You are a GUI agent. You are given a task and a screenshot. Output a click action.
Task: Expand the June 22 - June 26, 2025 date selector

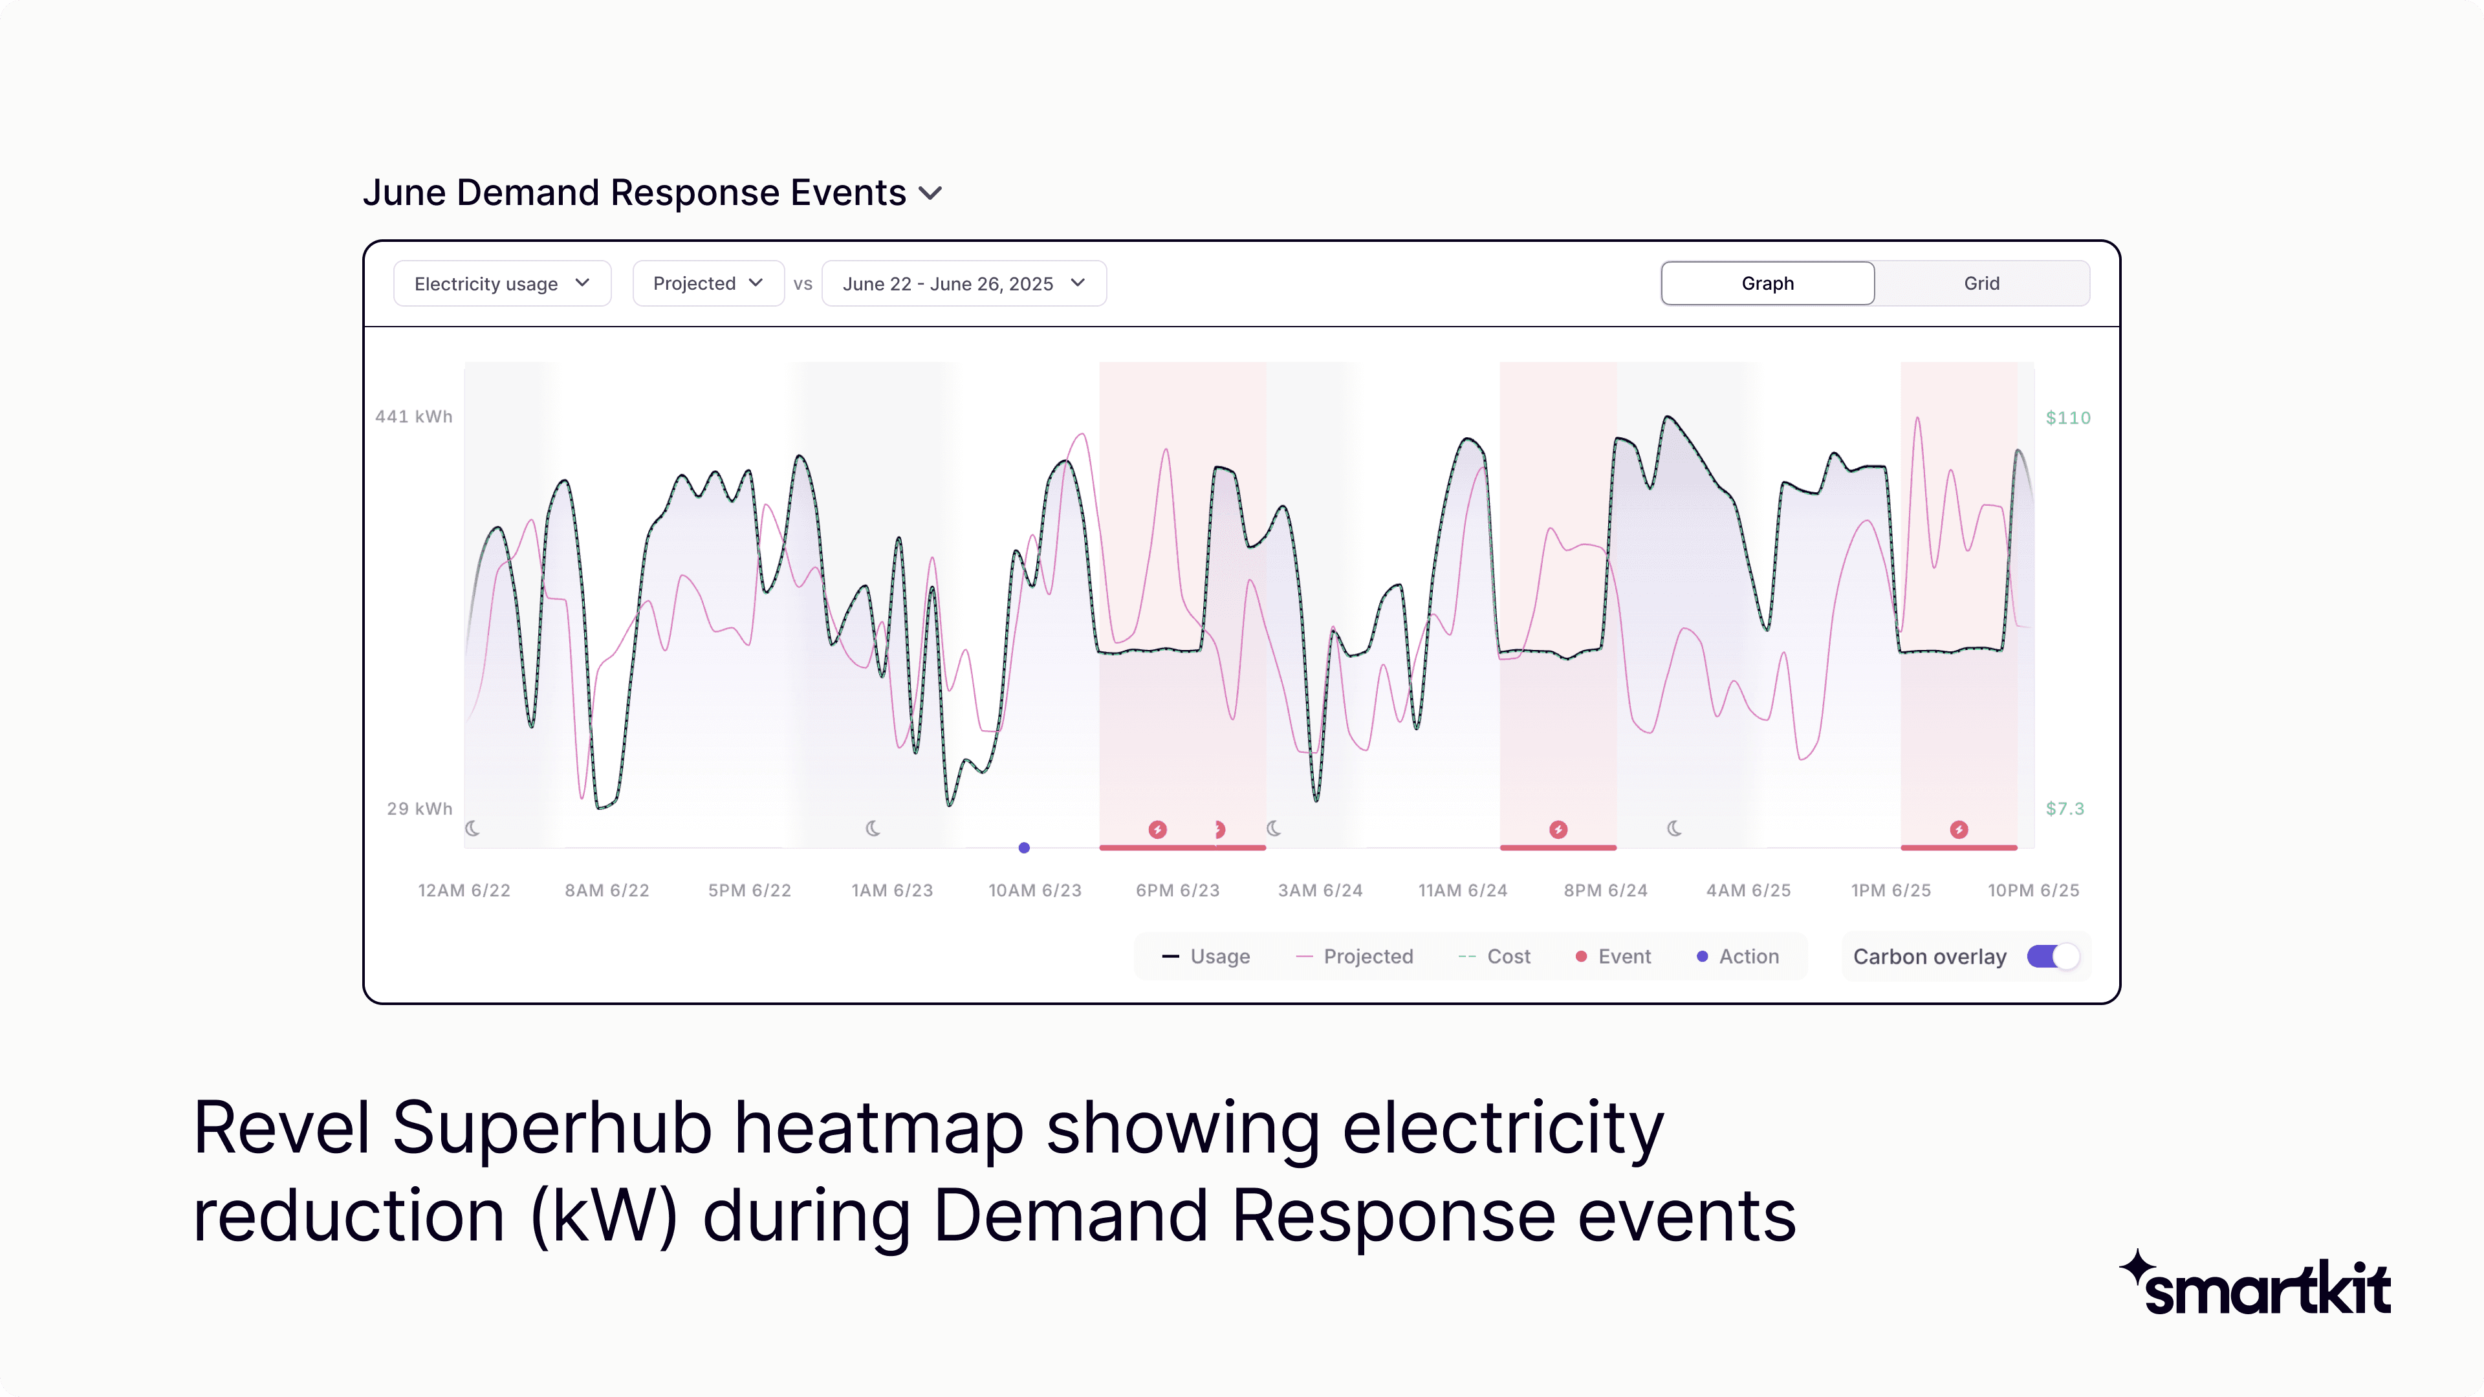click(x=963, y=283)
